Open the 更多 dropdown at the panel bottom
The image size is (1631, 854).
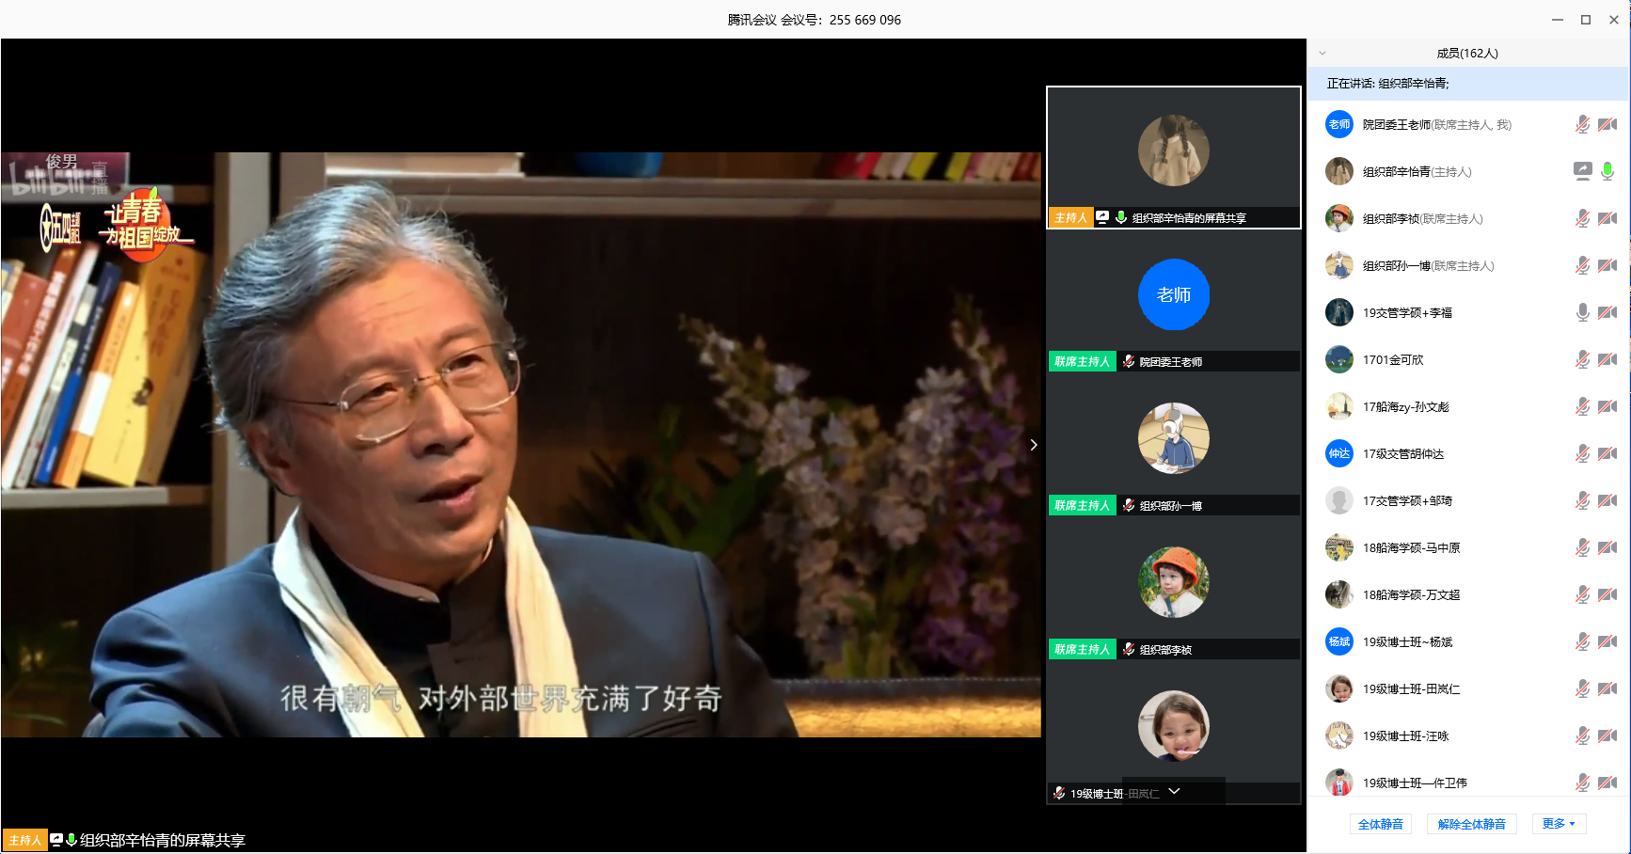pos(1559,824)
